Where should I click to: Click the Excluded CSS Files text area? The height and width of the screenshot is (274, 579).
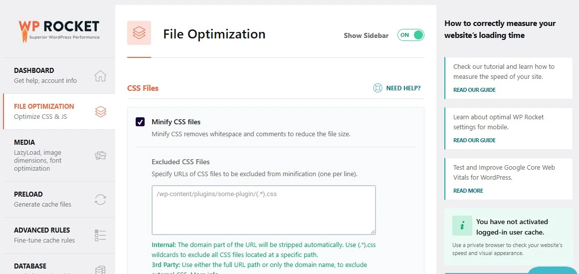tap(263, 210)
